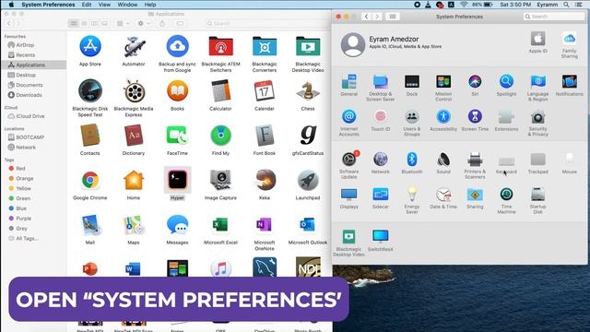Open Finder group-by arrangement dropdown
This screenshot has height=332, width=590.
(123, 23)
